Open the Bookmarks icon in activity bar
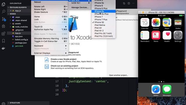Viewport: 186px width, 105px height. [x=3, y=41]
